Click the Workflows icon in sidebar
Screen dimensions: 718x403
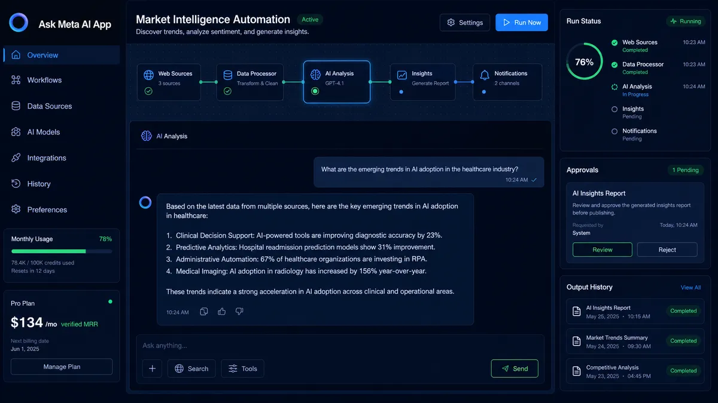point(16,80)
